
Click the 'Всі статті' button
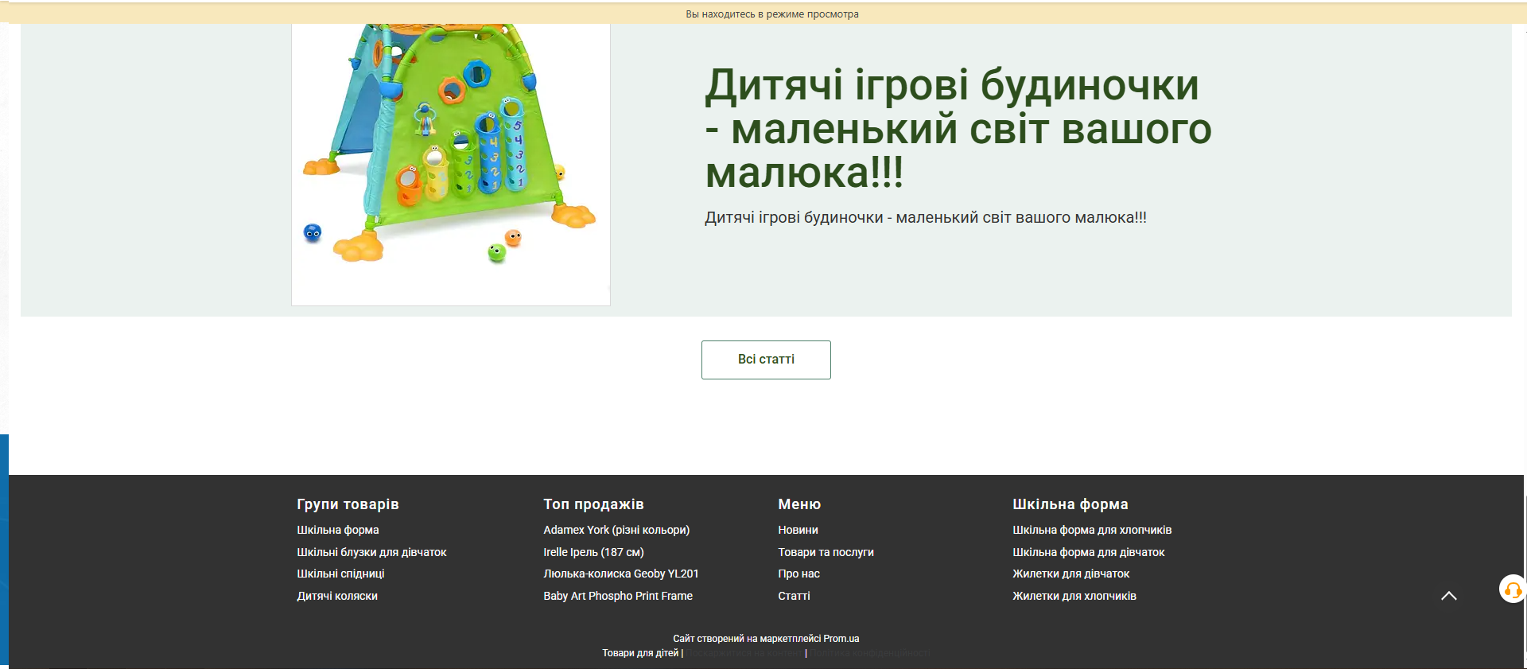(766, 360)
